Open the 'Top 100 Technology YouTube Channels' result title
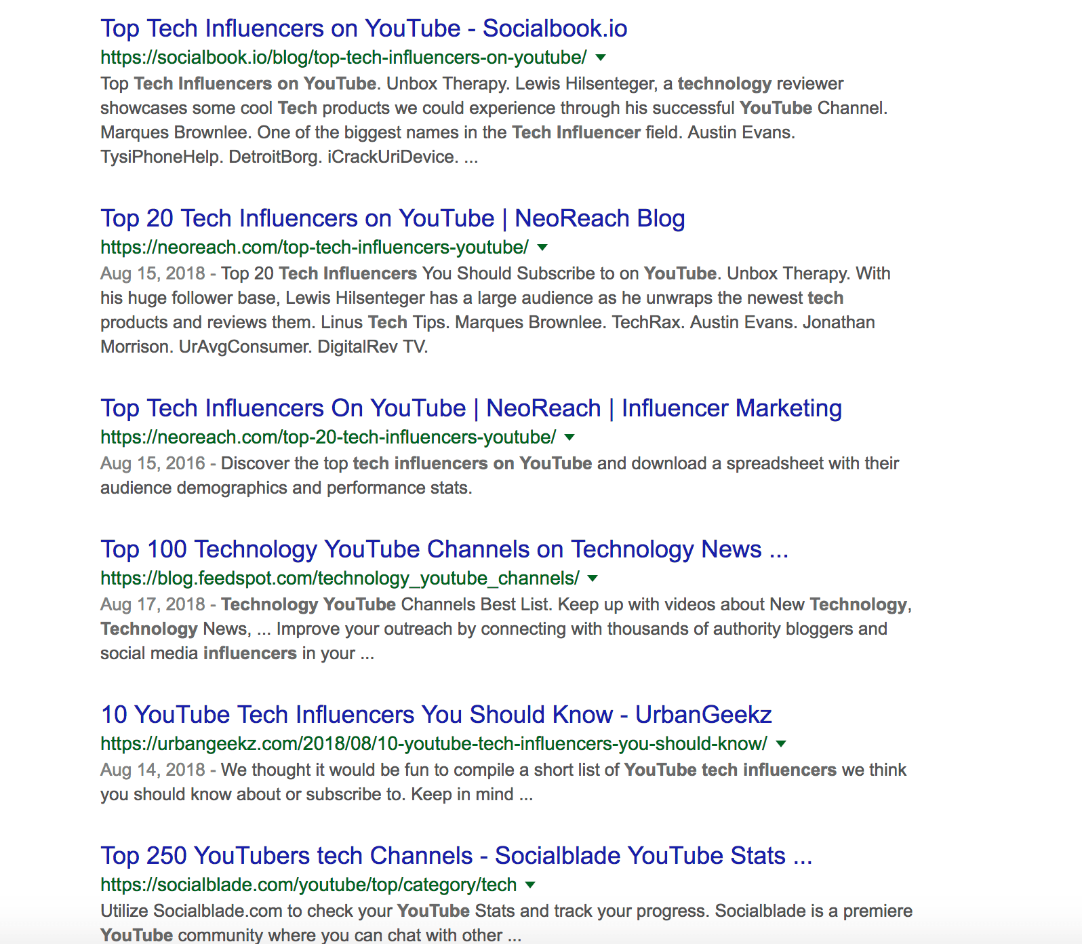The height and width of the screenshot is (944, 1082). pyautogui.click(x=444, y=549)
